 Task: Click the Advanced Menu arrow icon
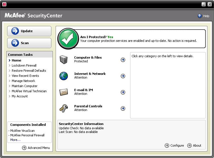coord(24,148)
